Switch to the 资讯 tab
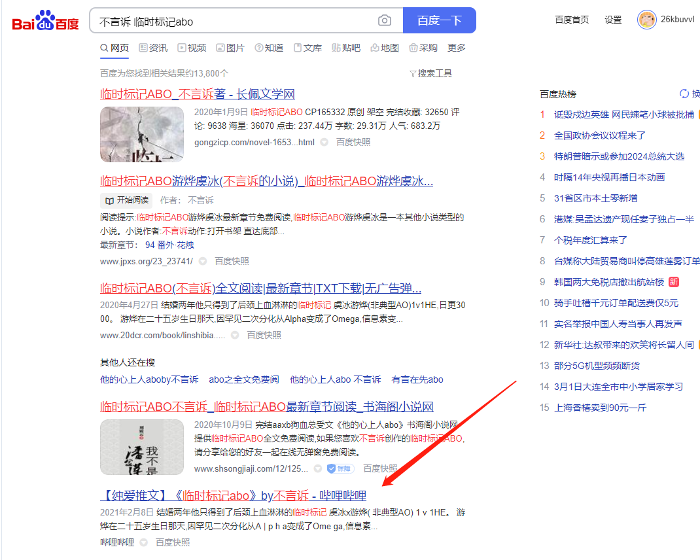Viewport: 700px width, 560px height. pos(153,48)
